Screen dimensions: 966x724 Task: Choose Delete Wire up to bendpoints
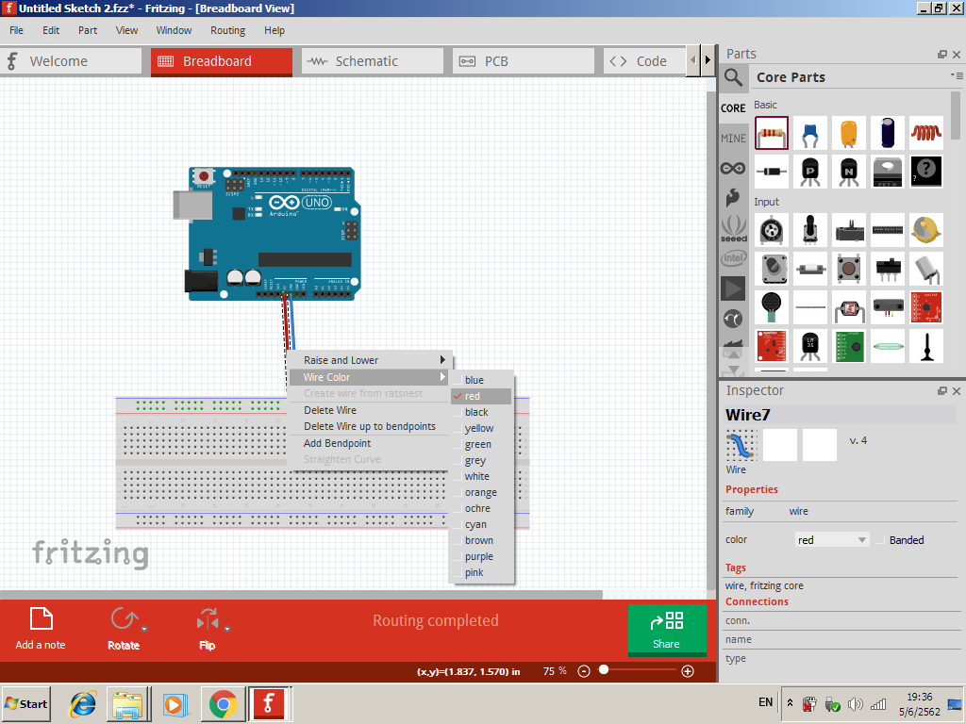(x=369, y=426)
